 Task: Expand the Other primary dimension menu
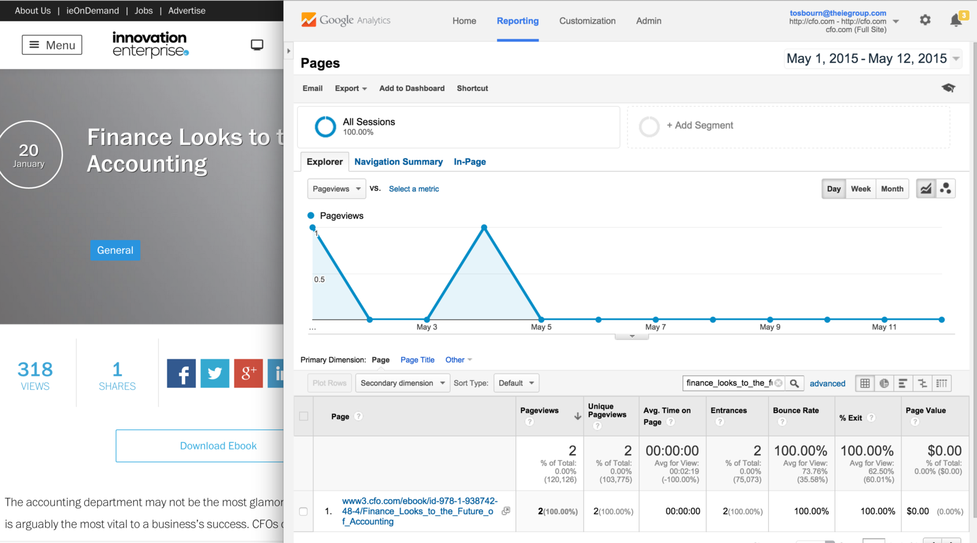[459, 360]
